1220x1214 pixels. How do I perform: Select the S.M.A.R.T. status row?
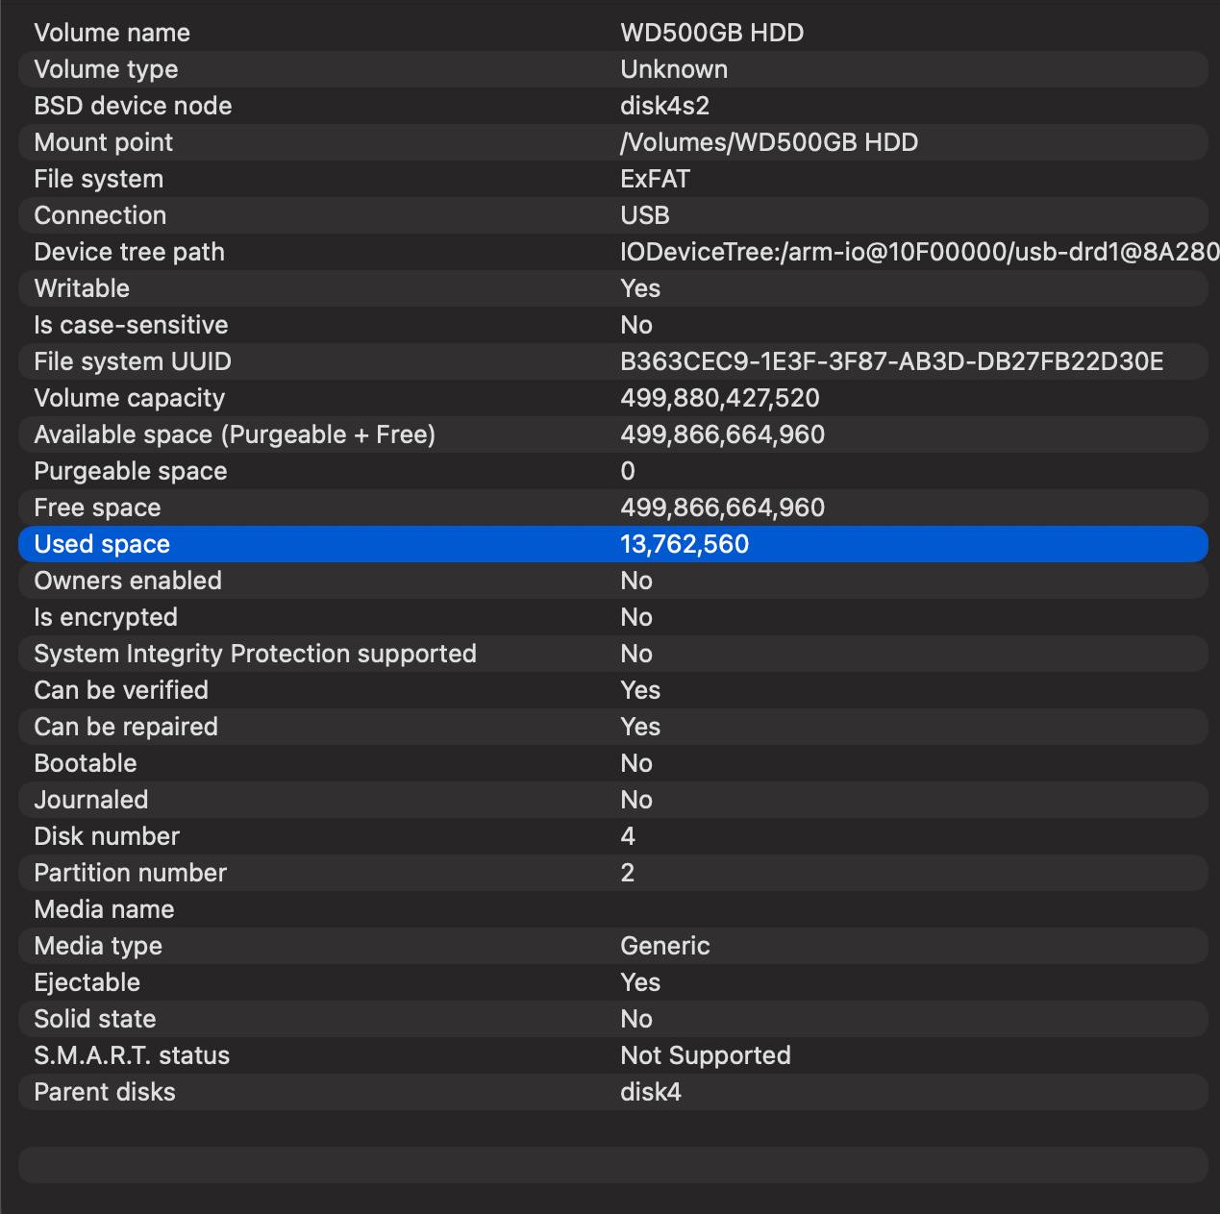(613, 1055)
